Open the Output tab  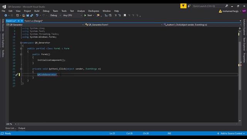click(22, 128)
